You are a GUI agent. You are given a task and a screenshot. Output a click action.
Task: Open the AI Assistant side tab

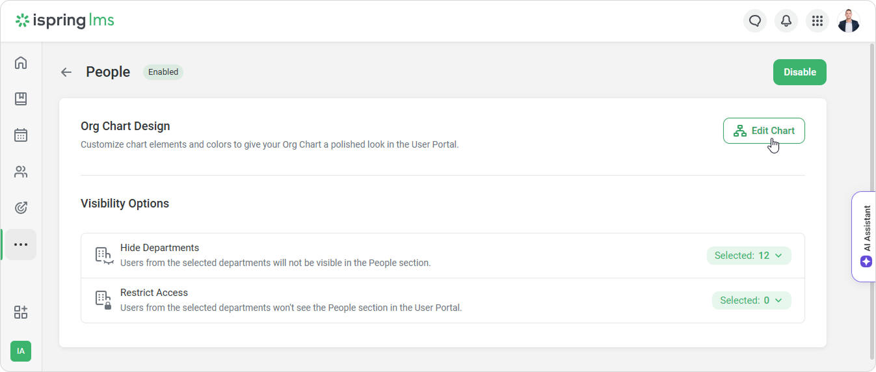[866, 237]
